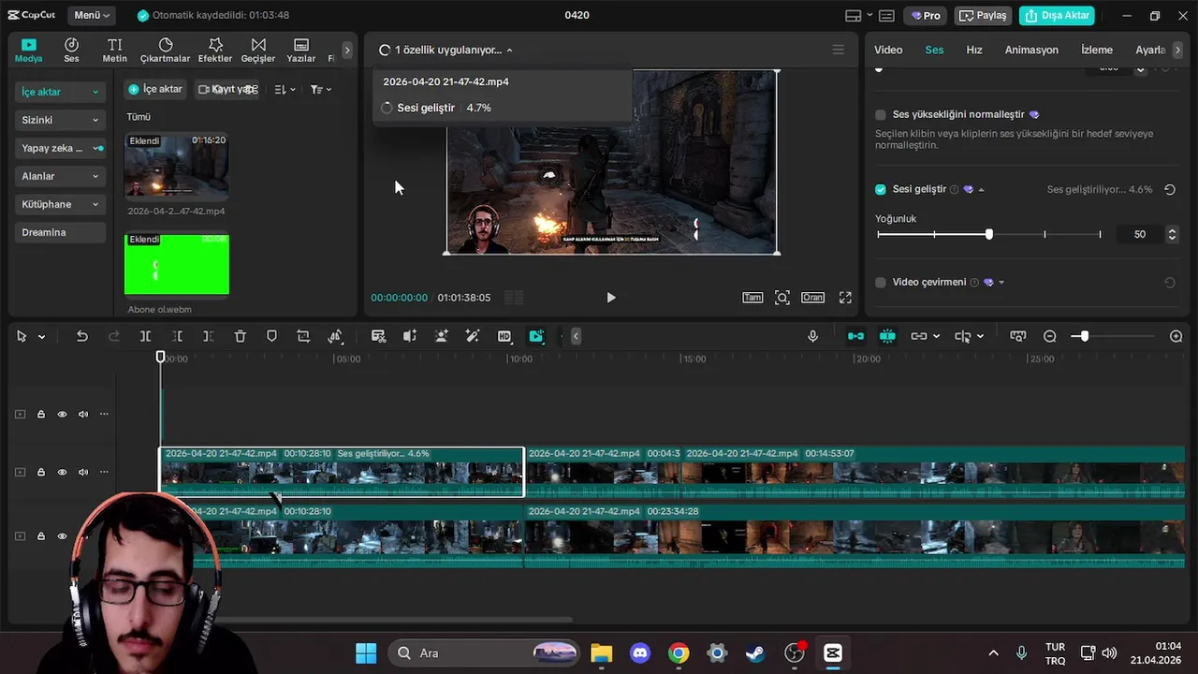The width and height of the screenshot is (1198, 674).
Task: Open the Geçişler transitions icon
Action: point(258,51)
